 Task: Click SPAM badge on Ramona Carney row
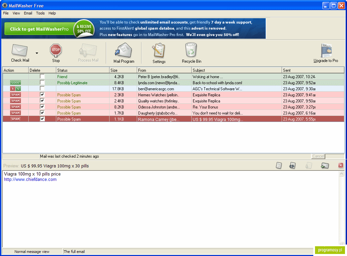pyautogui.click(x=15, y=119)
